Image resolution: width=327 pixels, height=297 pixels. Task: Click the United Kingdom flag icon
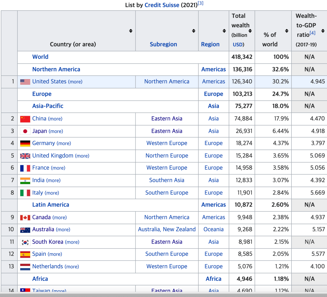click(25, 156)
